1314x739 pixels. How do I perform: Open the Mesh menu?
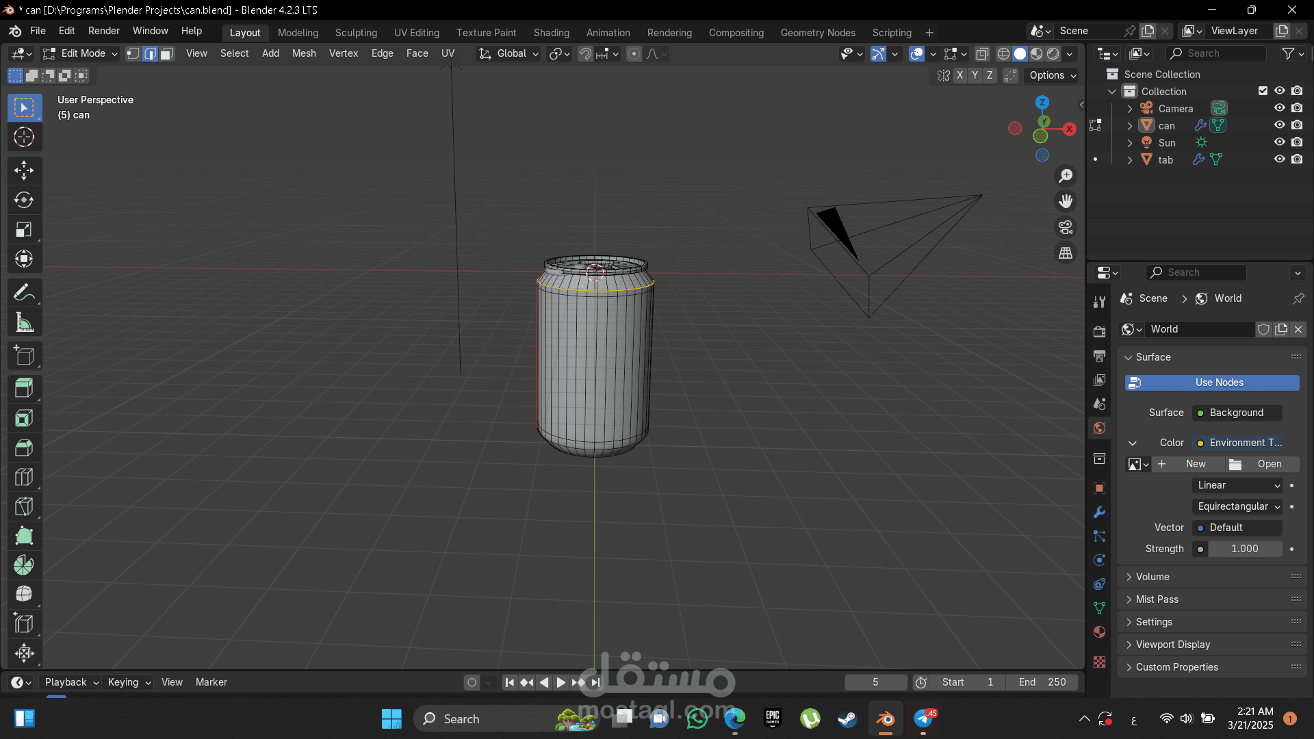tap(304, 53)
